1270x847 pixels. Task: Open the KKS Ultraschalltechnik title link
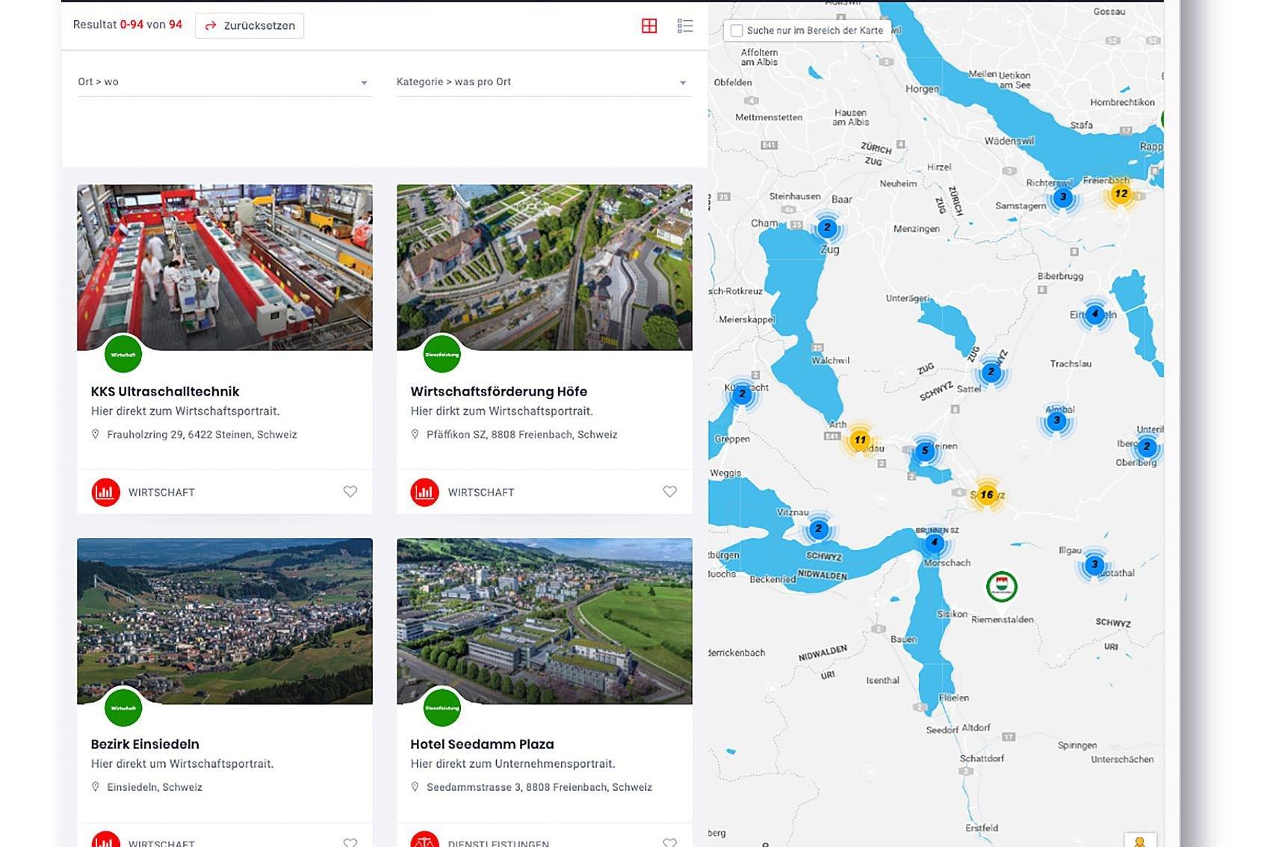click(x=165, y=391)
